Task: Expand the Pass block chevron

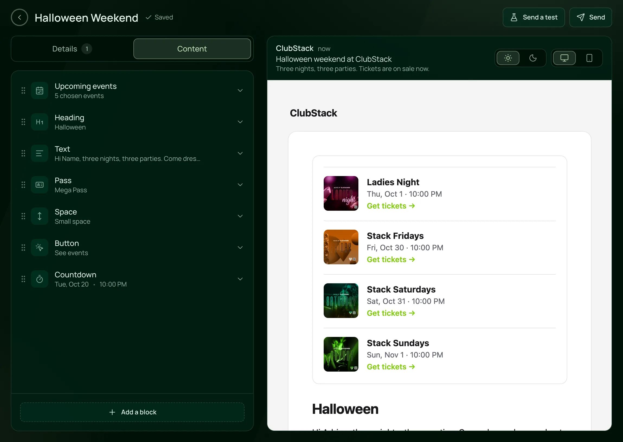Action: (x=240, y=185)
